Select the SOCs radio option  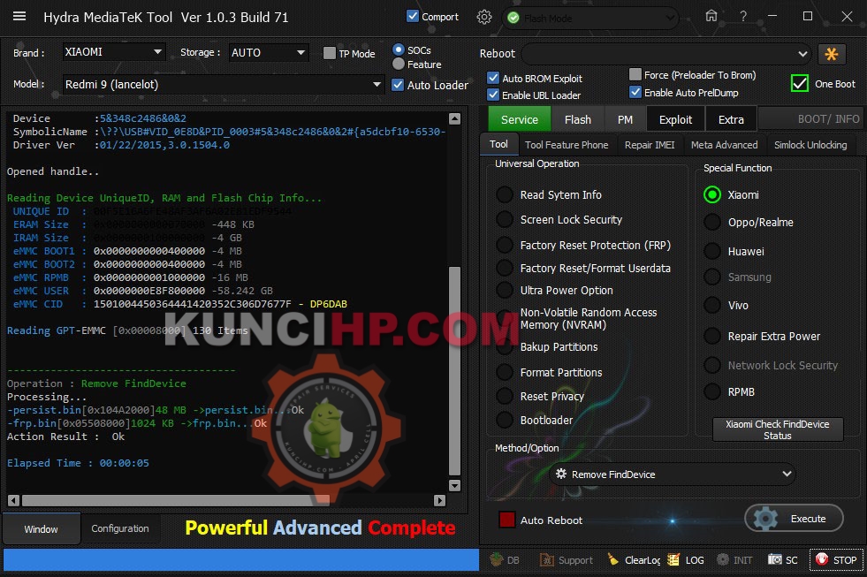(x=398, y=49)
